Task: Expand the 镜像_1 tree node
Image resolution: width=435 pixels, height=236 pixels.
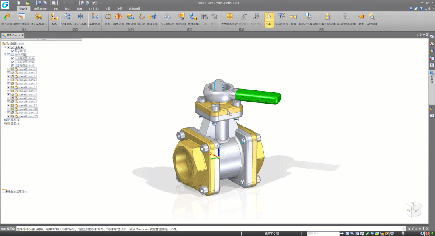Action: [4, 123]
